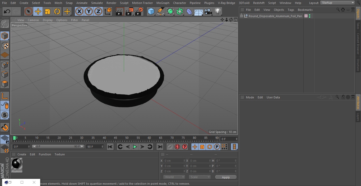
Task: Switch to Layers side tab
Action: (358, 117)
